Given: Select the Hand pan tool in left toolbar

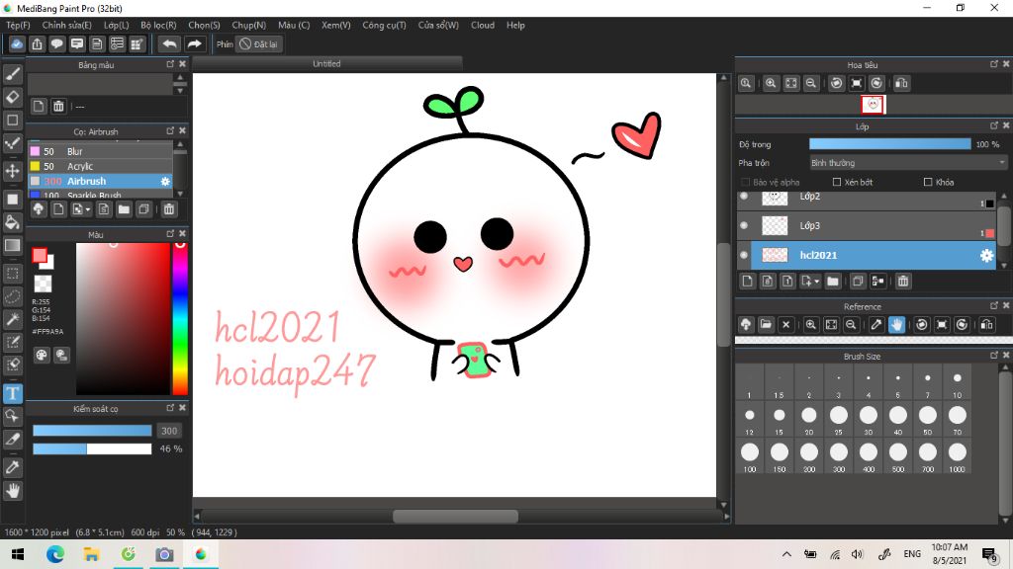Looking at the screenshot, I should (12, 491).
